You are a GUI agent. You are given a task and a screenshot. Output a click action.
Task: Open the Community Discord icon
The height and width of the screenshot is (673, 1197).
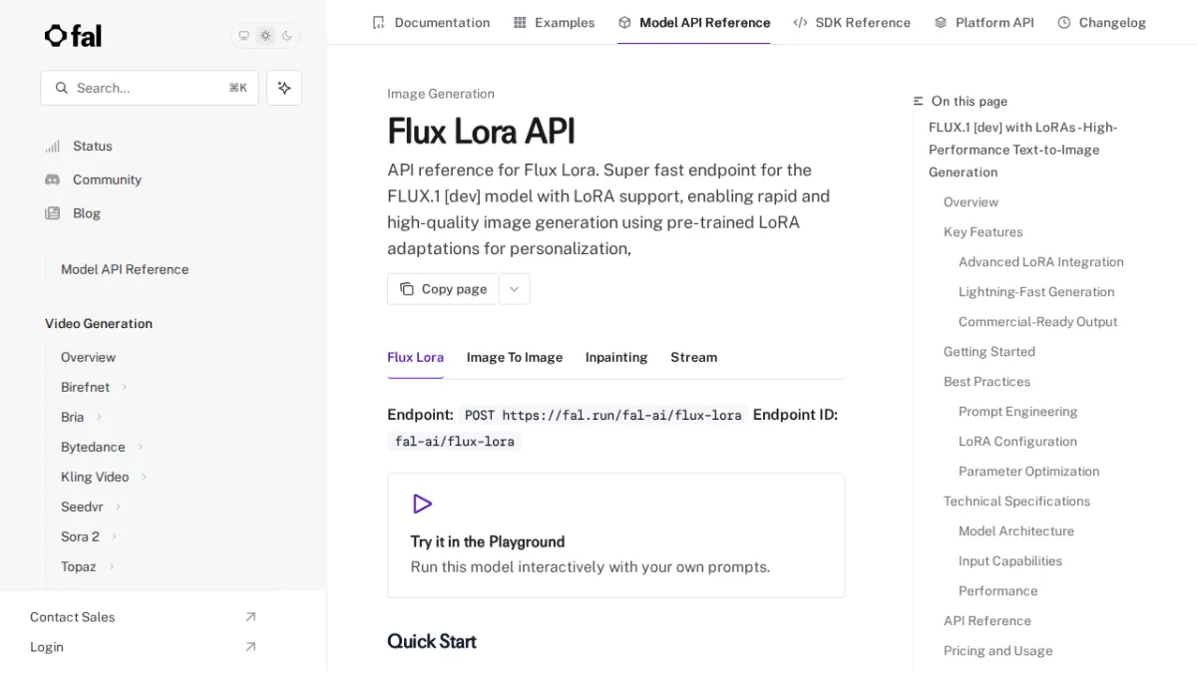pos(53,179)
